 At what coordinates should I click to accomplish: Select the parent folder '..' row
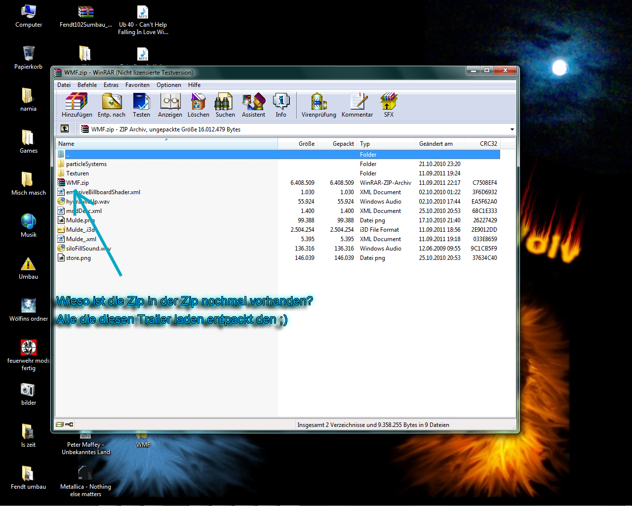(x=278, y=155)
